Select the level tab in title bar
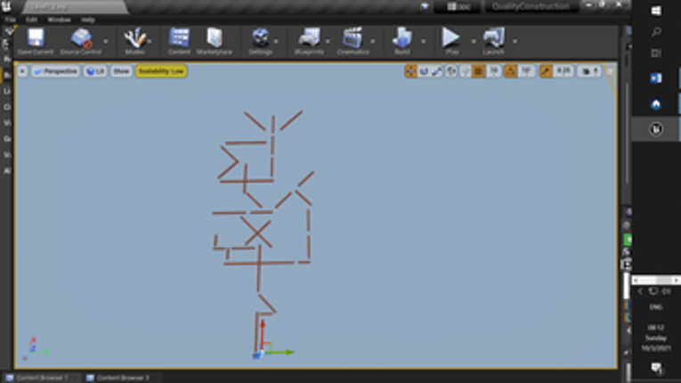The height and width of the screenshot is (383, 681). (x=75, y=7)
